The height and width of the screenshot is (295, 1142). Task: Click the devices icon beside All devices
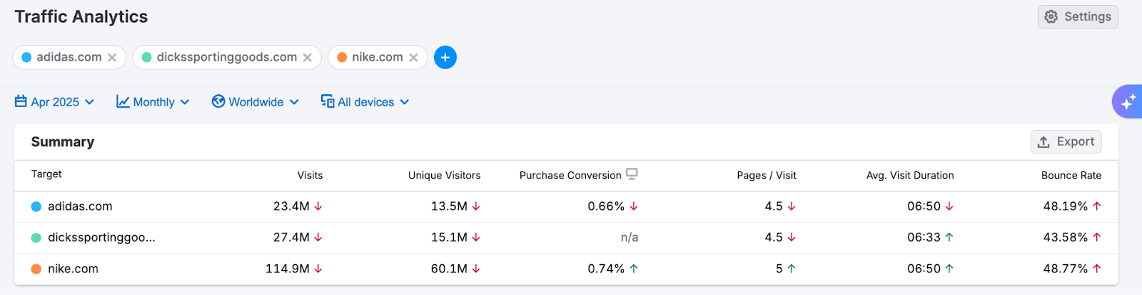pyautogui.click(x=327, y=101)
